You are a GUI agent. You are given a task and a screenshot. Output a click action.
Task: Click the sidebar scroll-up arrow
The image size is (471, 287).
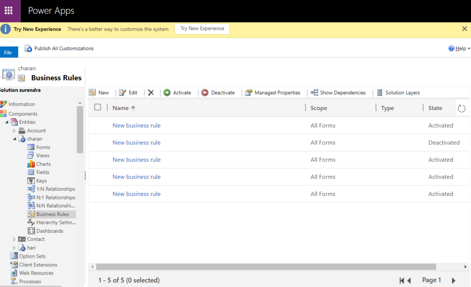coord(80,103)
